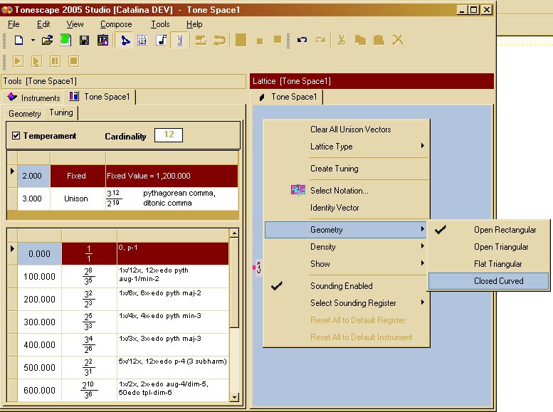The height and width of the screenshot is (412, 553).
Task: Click the Play button
Action: tap(18, 61)
